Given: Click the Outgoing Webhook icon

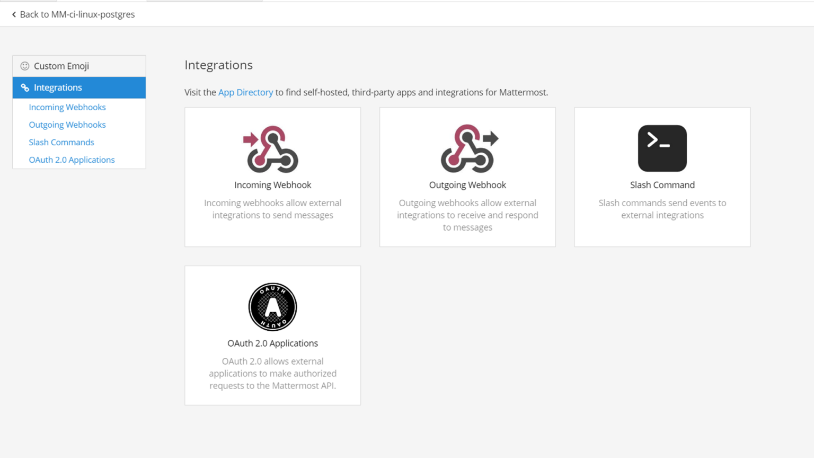Looking at the screenshot, I should (468, 149).
